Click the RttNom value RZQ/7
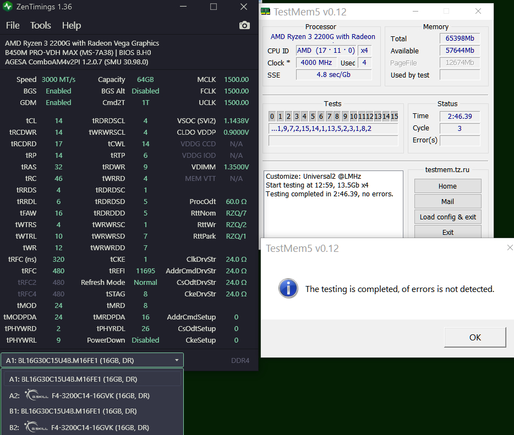514x435 pixels. click(x=236, y=213)
